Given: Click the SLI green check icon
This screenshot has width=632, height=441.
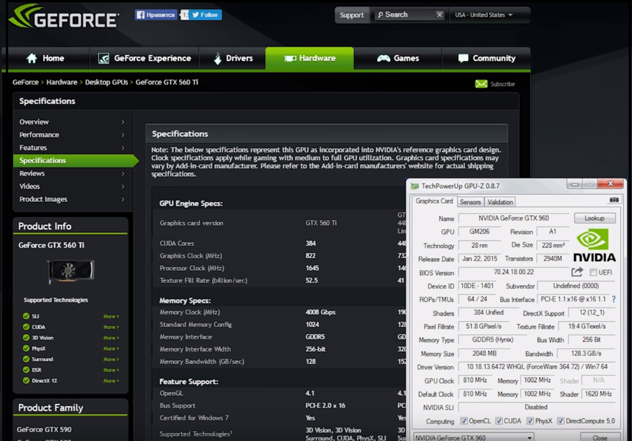Looking at the screenshot, I should click(26, 316).
